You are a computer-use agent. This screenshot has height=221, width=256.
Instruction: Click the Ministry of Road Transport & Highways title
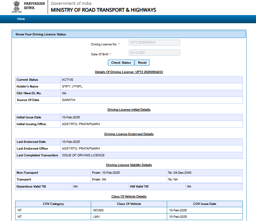click(x=103, y=10)
